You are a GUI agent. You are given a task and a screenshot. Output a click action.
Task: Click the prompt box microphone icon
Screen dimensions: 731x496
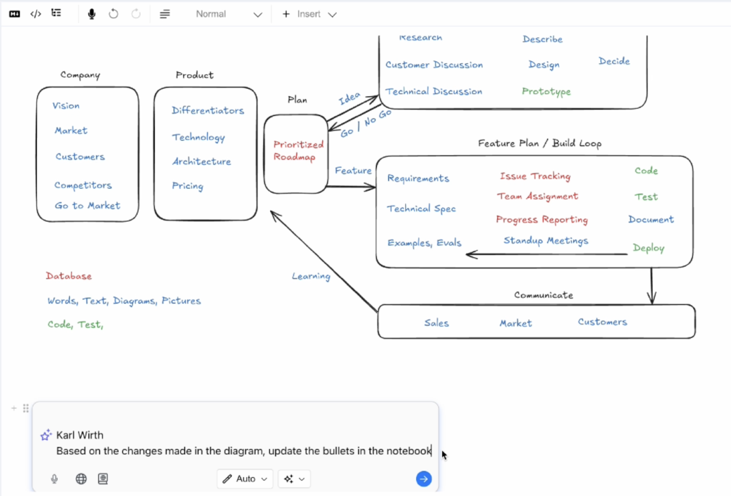[x=54, y=479]
